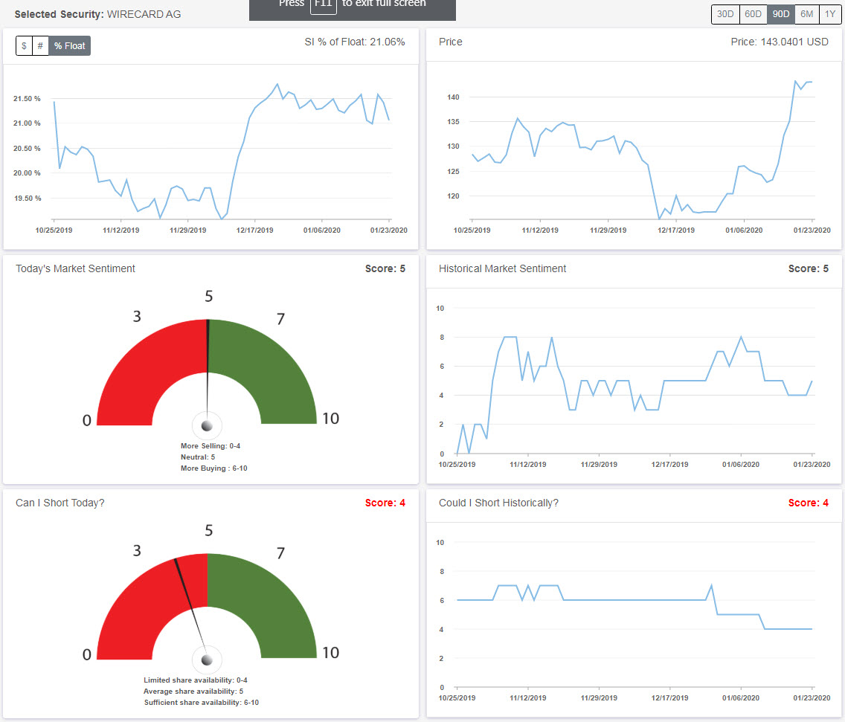Click the sentiment gauge center pivot knob
Viewport: 845px width, 722px height.
point(208,425)
